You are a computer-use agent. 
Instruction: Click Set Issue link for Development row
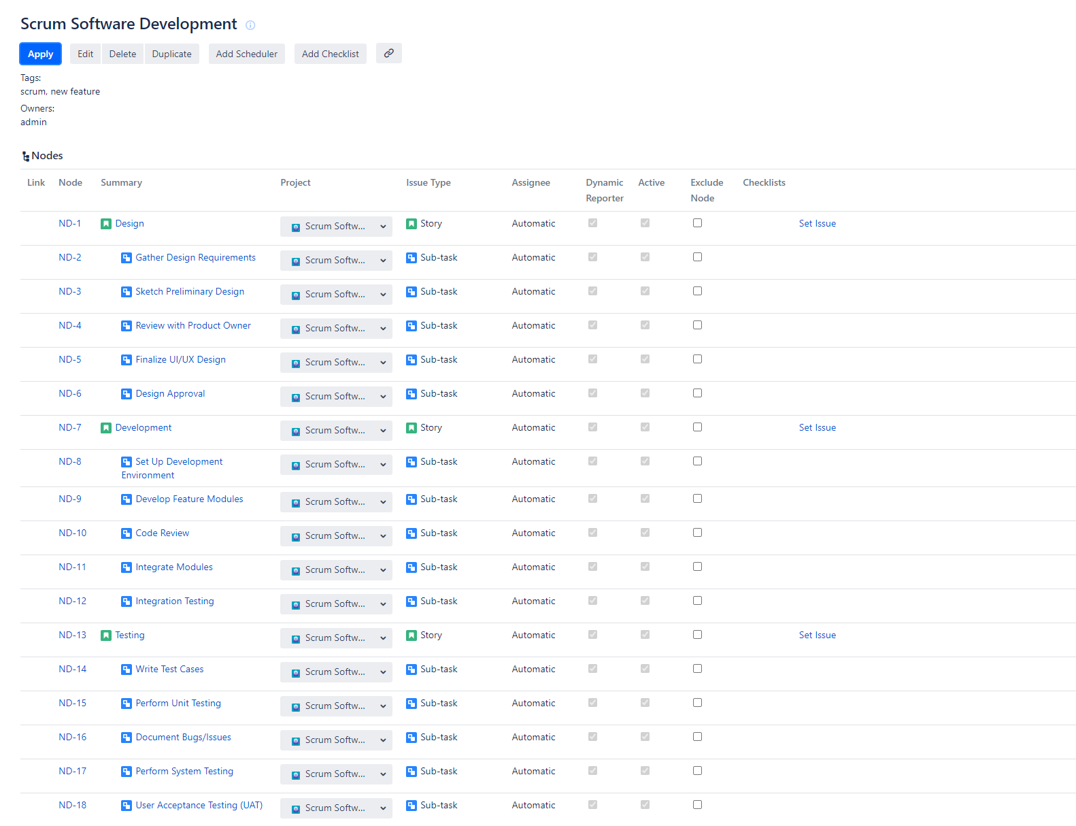tap(817, 428)
